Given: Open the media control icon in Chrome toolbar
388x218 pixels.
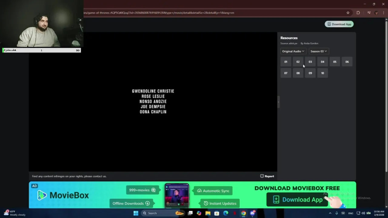Looking at the screenshot, I should pos(369,13).
